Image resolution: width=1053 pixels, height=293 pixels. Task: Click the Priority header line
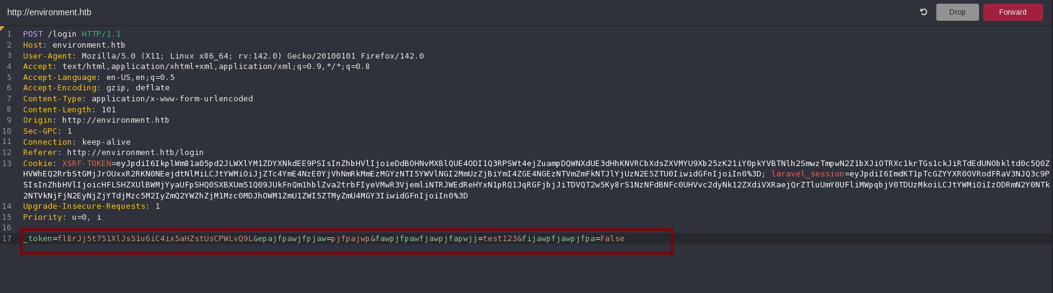point(62,217)
